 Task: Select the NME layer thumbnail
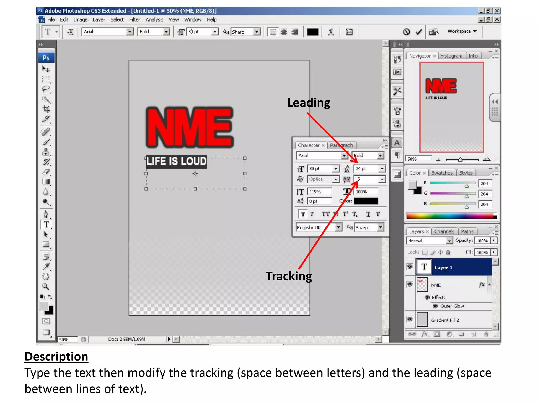tap(422, 284)
